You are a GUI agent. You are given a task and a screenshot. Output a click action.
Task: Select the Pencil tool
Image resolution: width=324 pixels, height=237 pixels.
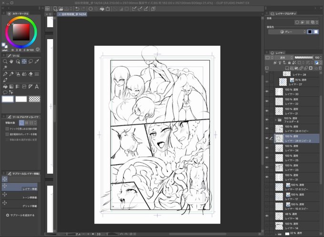coord(11,74)
